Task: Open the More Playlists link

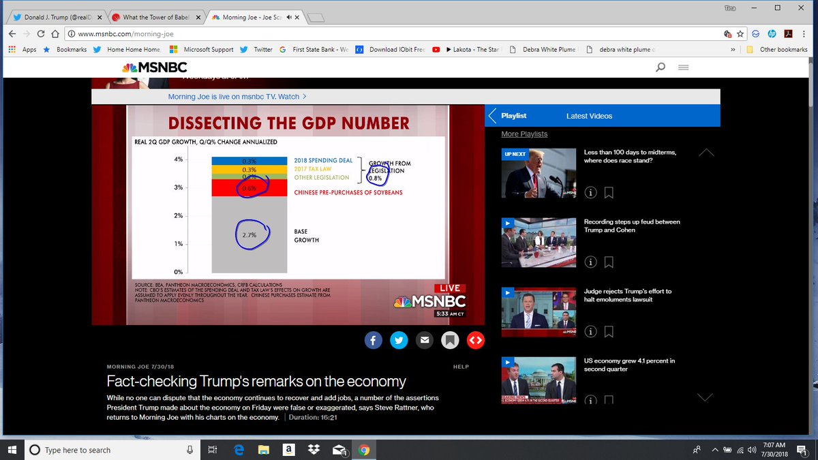Action: 524,134
